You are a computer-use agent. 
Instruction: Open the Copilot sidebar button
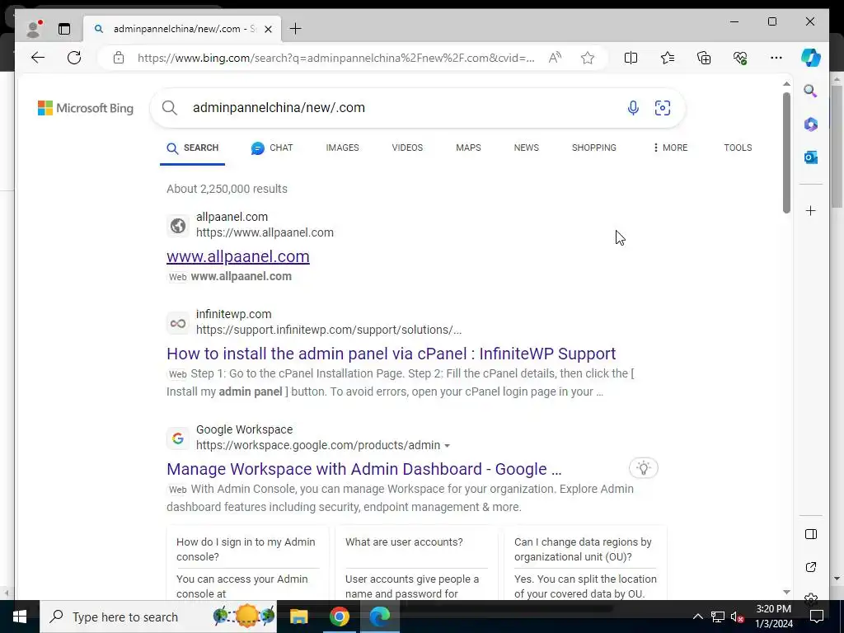tap(811, 58)
